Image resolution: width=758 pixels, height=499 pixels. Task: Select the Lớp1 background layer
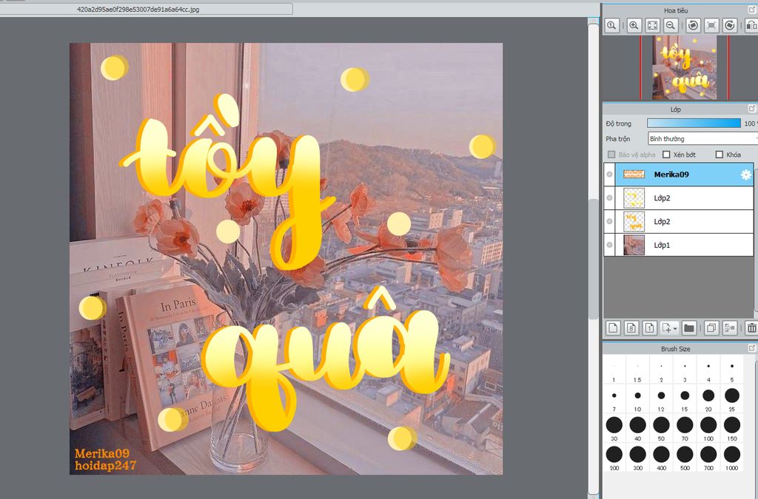[684, 245]
